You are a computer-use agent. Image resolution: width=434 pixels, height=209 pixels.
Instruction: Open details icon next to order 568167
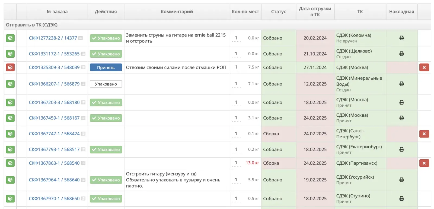[83, 118]
